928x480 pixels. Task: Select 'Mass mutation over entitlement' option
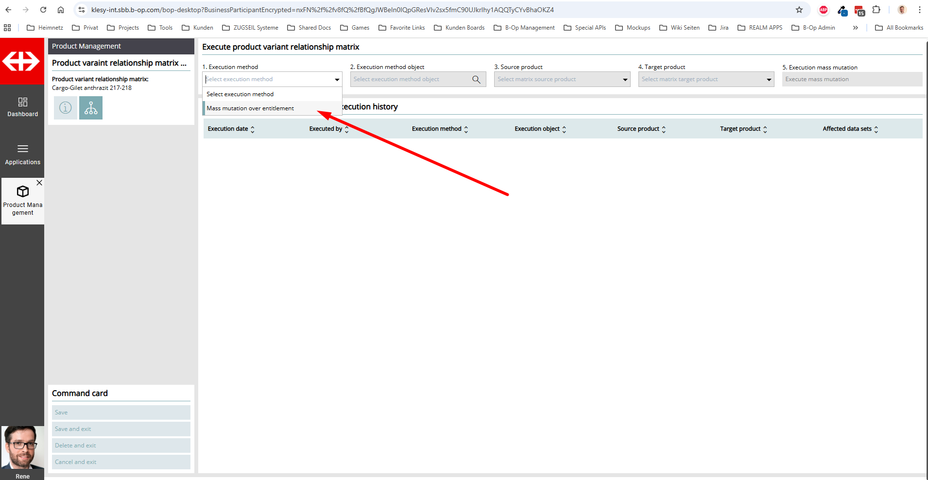pos(250,108)
